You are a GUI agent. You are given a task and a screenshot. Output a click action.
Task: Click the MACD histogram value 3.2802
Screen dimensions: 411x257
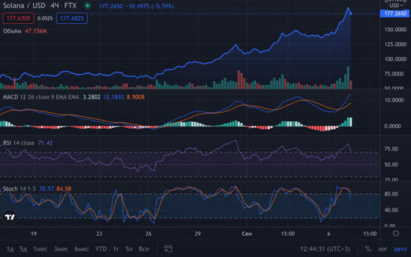click(91, 97)
